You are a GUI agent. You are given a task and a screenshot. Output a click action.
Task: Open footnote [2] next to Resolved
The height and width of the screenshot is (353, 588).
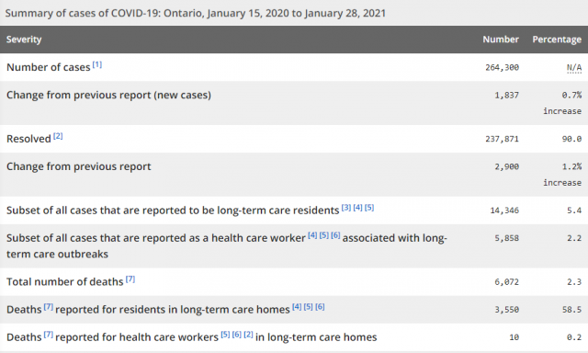pos(58,136)
